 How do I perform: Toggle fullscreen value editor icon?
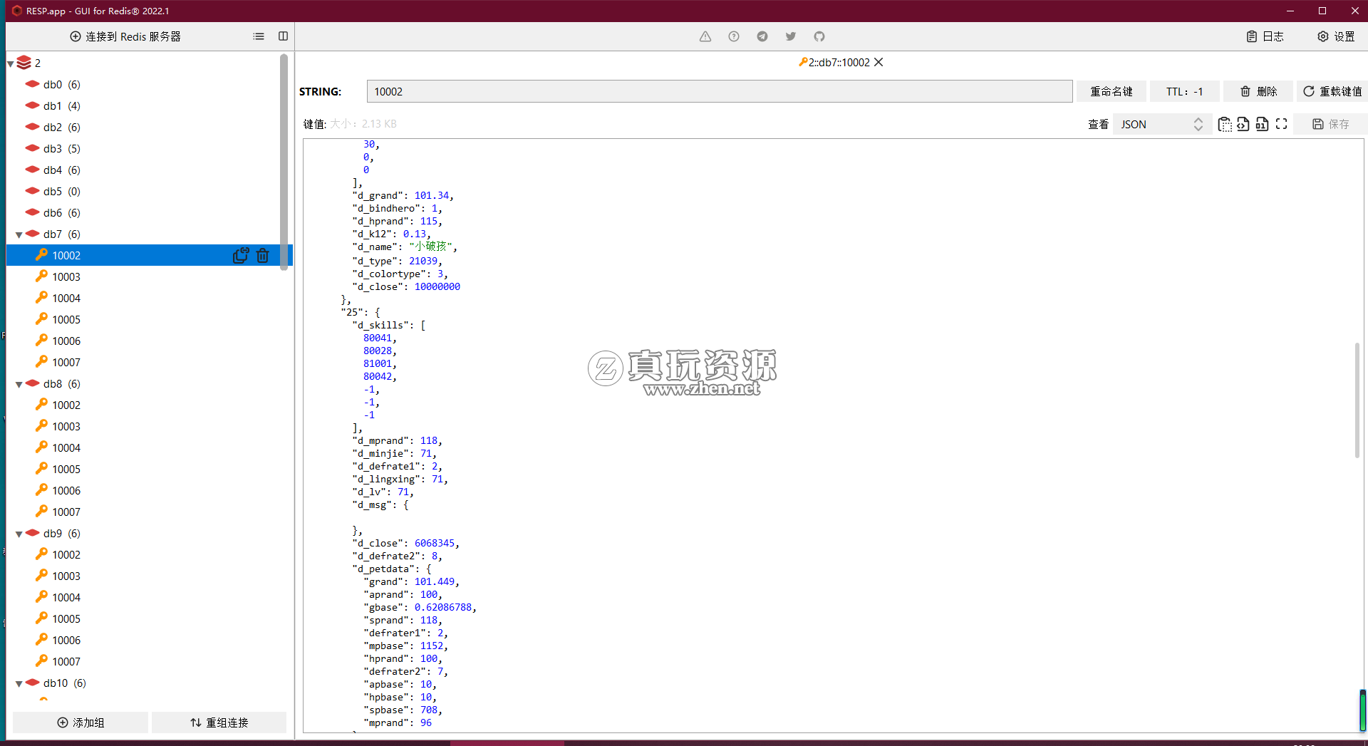(x=1281, y=124)
